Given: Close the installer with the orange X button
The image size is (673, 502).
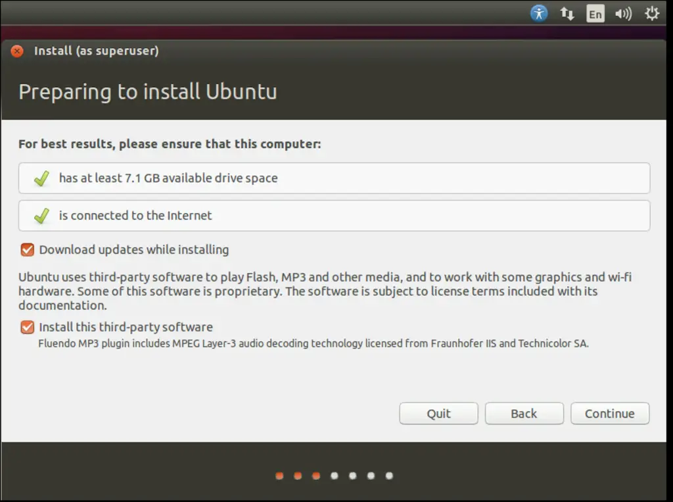Looking at the screenshot, I should pyautogui.click(x=17, y=51).
